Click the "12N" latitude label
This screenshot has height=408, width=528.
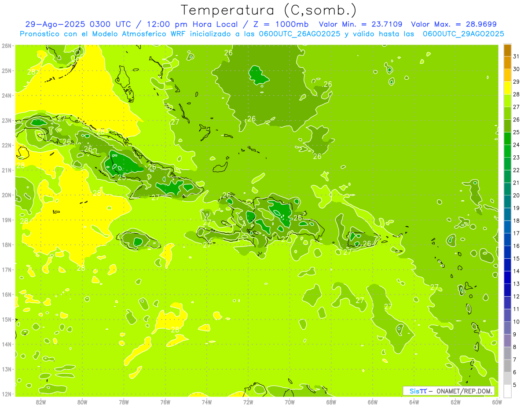[7, 394]
